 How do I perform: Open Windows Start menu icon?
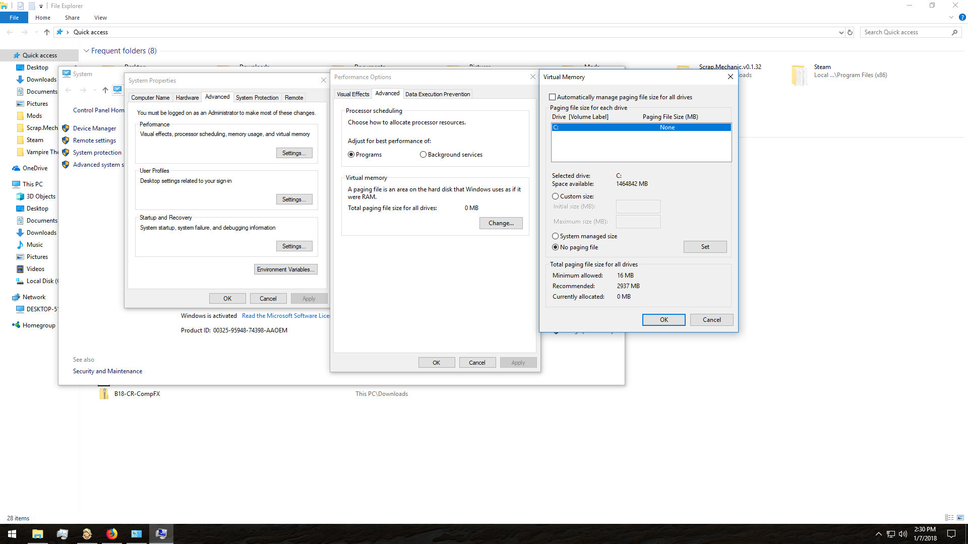[12, 534]
